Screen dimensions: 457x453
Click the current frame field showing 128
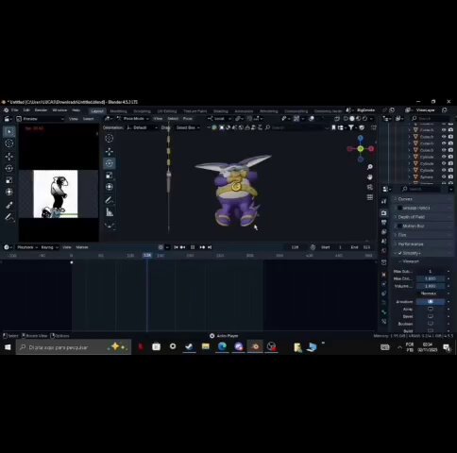coord(295,247)
